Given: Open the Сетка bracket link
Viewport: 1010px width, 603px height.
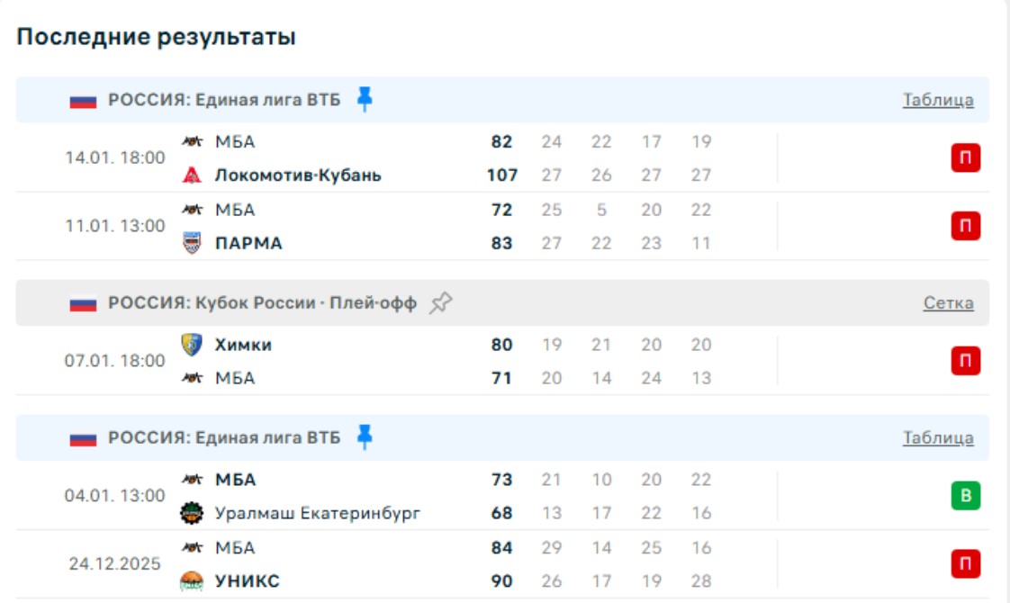Looking at the screenshot, I should coord(948,303).
